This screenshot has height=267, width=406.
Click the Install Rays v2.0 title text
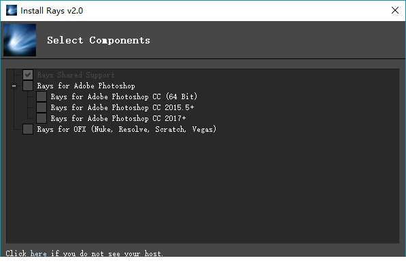point(52,11)
